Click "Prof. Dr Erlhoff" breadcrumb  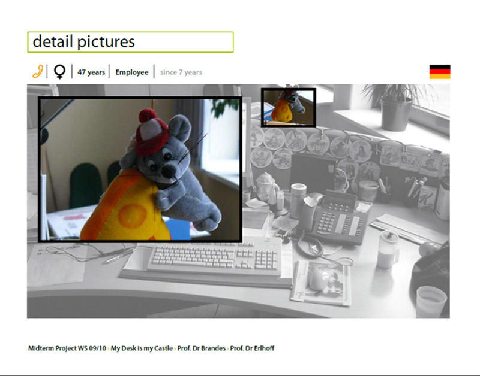252,348
